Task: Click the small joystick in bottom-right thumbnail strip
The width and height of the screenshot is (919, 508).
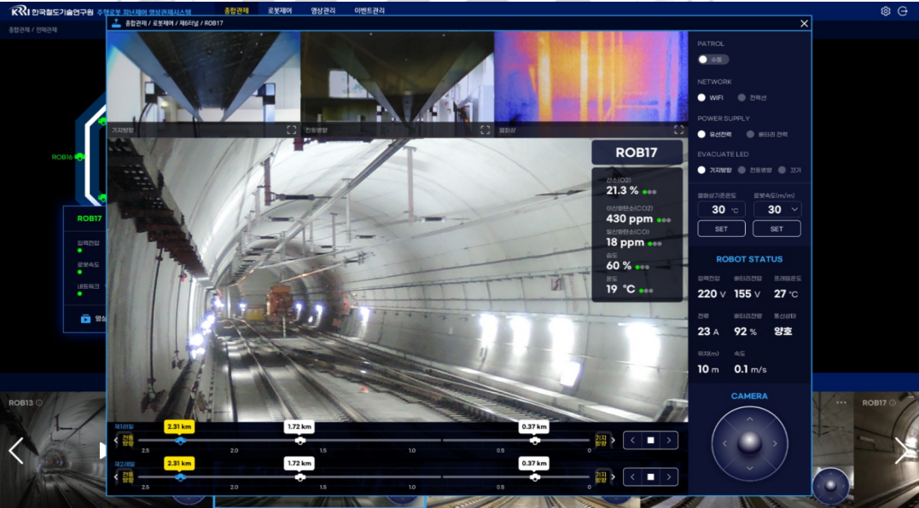Action: 830,486
